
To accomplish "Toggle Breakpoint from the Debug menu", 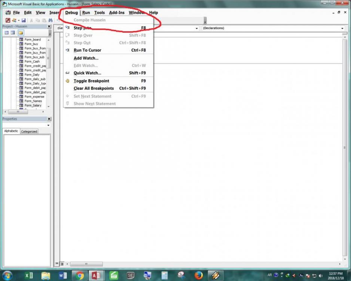I will (x=91, y=81).
